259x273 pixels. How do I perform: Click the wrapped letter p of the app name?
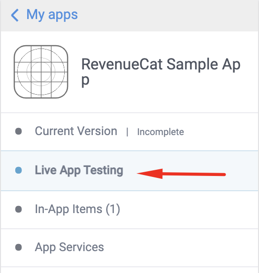[x=85, y=81]
